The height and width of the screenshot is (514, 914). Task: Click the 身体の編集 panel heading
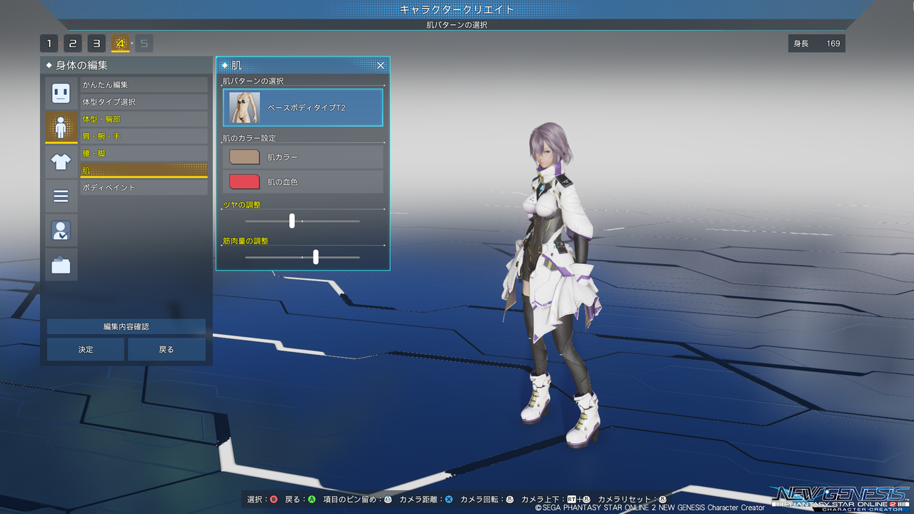(x=82, y=66)
